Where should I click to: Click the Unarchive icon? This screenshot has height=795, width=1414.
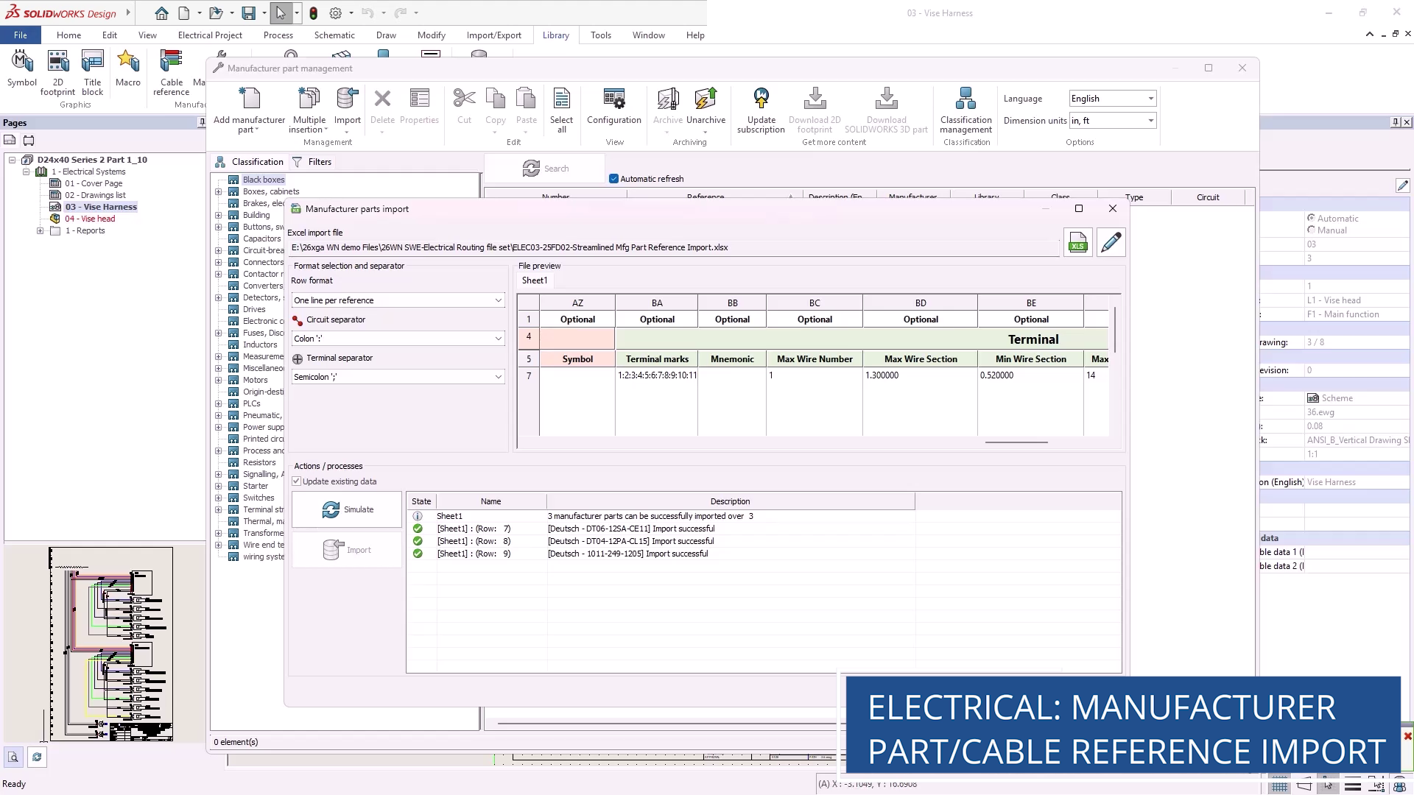706,99
